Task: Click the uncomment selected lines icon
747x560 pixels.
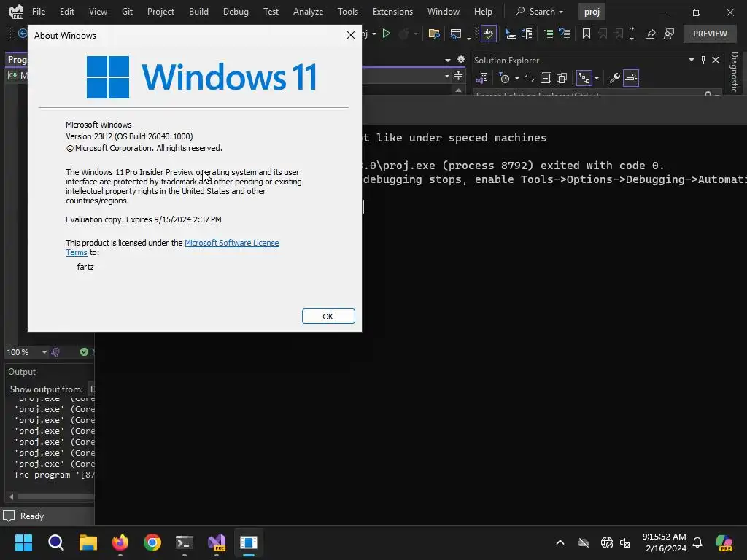Action: coord(565,34)
